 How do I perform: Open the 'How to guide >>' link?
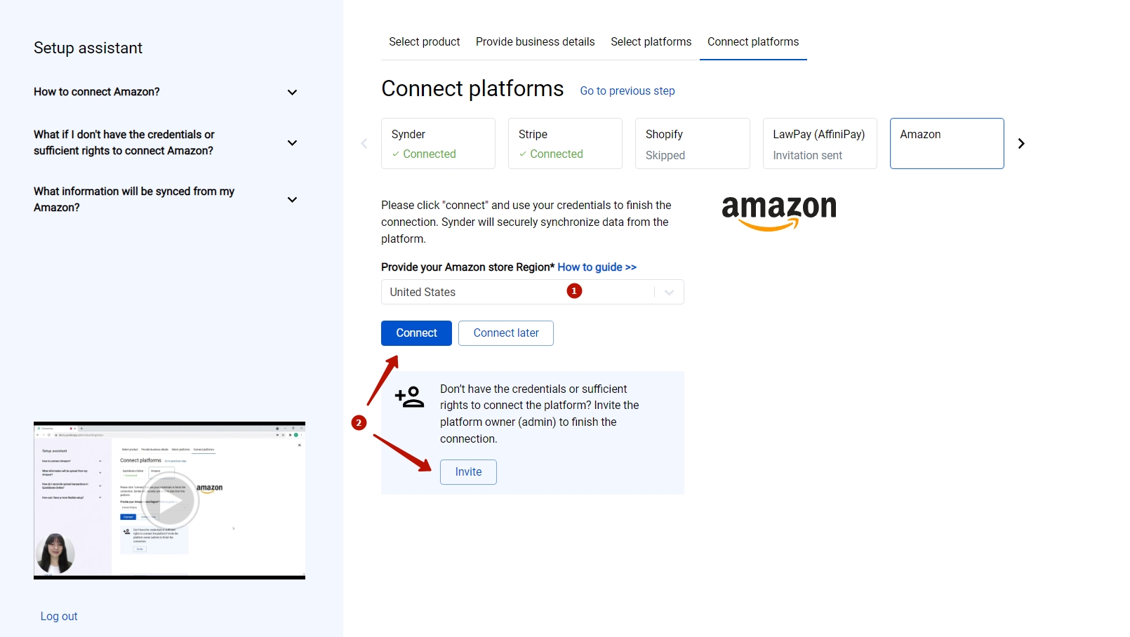click(597, 267)
